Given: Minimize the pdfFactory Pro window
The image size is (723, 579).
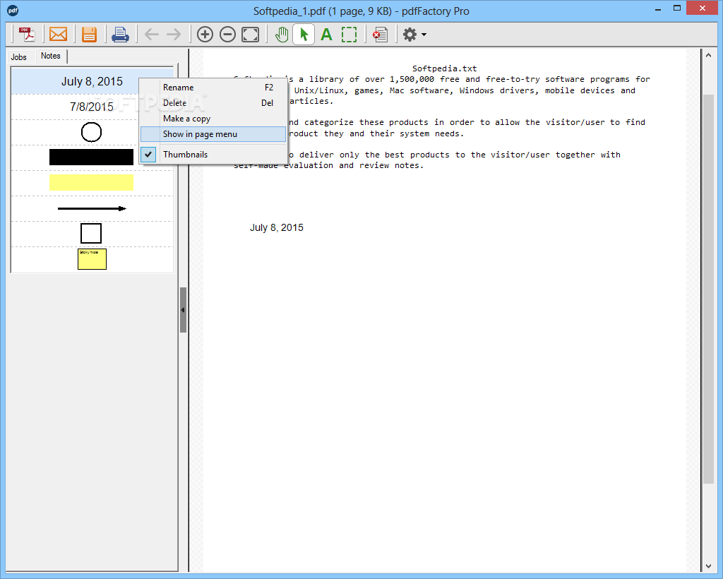Looking at the screenshot, I should [658, 9].
